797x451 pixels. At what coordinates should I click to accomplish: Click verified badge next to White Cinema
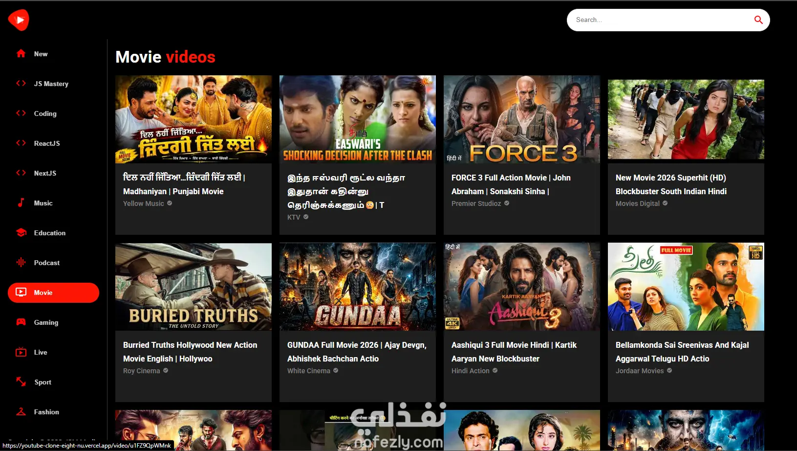pyautogui.click(x=336, y=370)
